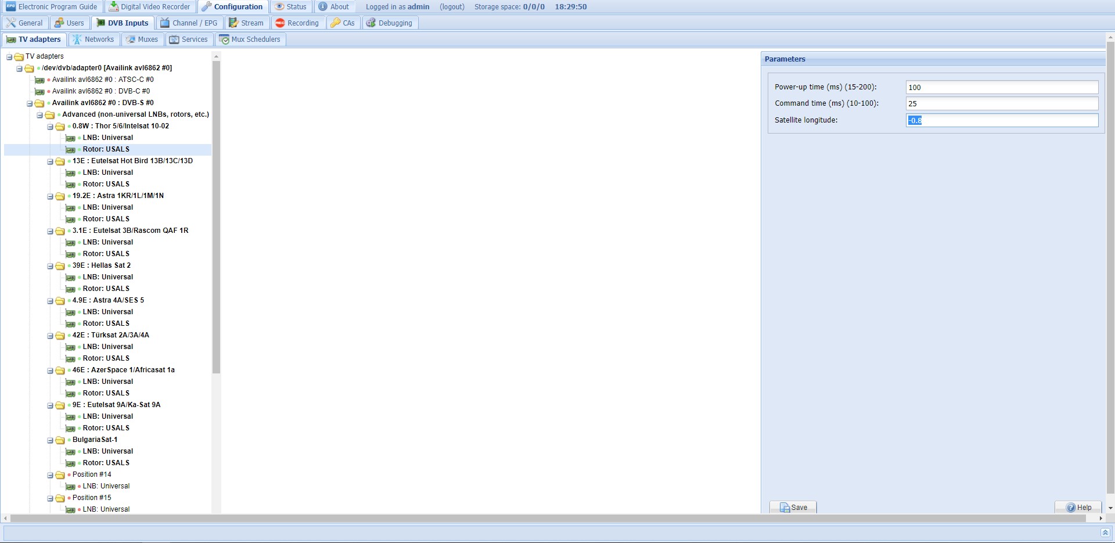The width and height of the screenshot is (1115, 543).
Task: Select Availink avl6862 ATSC-C #0 adapter
Action: 103,80
